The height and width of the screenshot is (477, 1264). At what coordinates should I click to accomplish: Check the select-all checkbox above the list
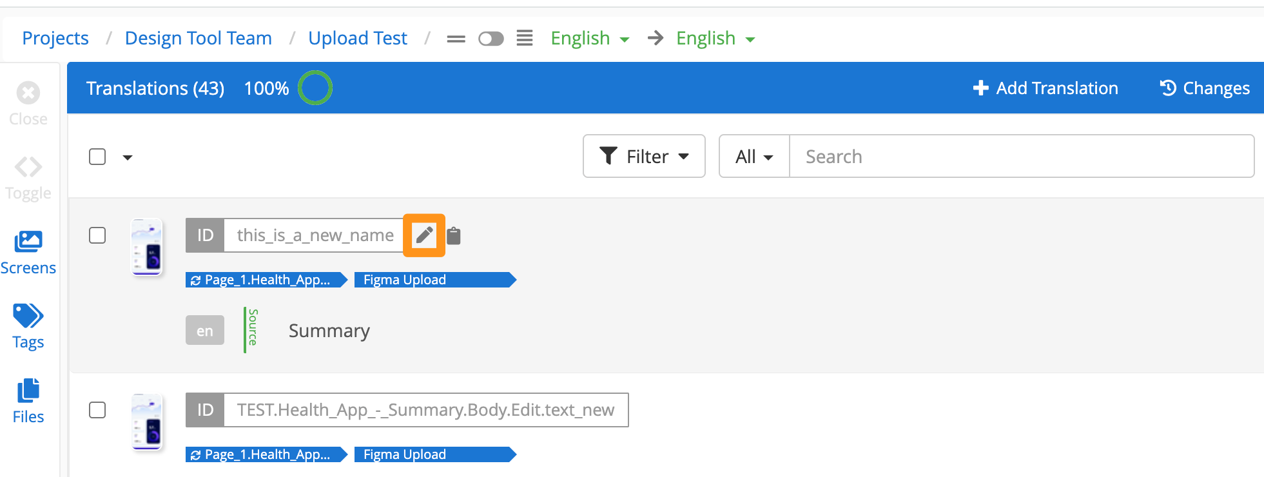(97, 157)
